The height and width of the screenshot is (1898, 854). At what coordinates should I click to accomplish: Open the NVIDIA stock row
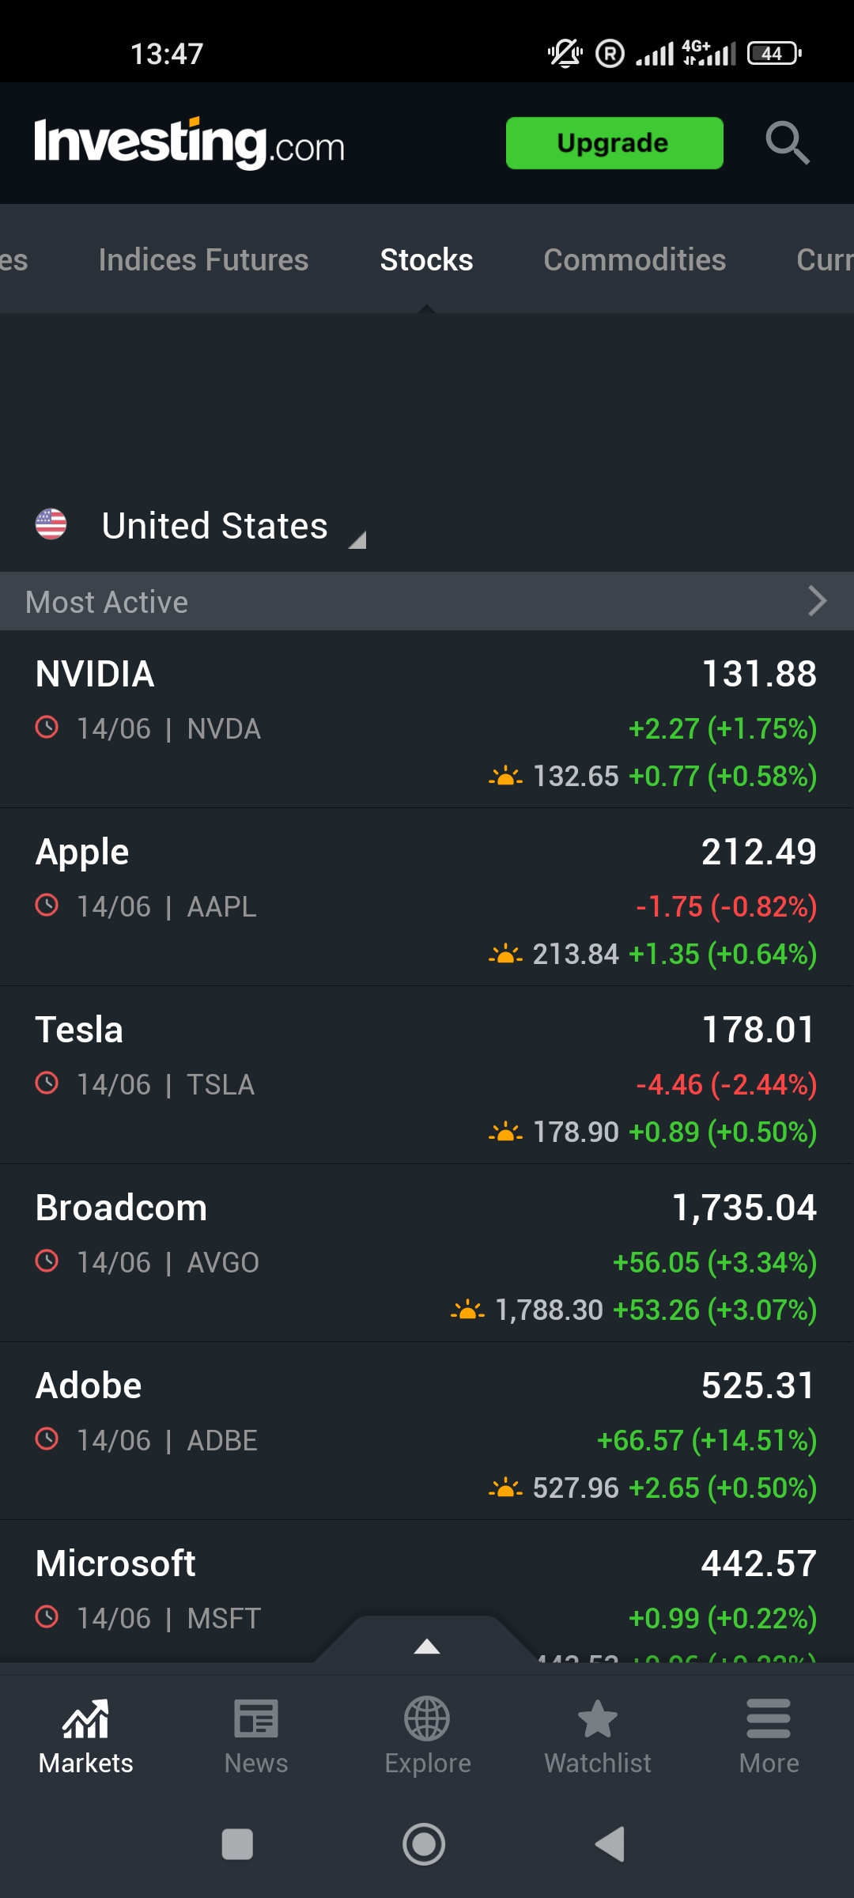[x=427, y=720]
